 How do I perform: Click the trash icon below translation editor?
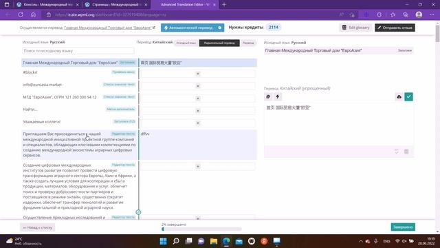pyautogui.click(x=406, y=152)
